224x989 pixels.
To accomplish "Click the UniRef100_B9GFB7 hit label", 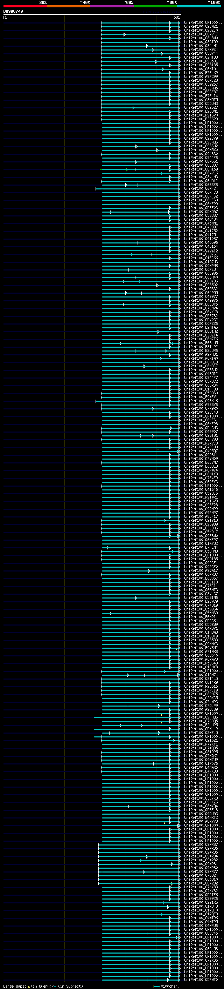I will point(201,92).
